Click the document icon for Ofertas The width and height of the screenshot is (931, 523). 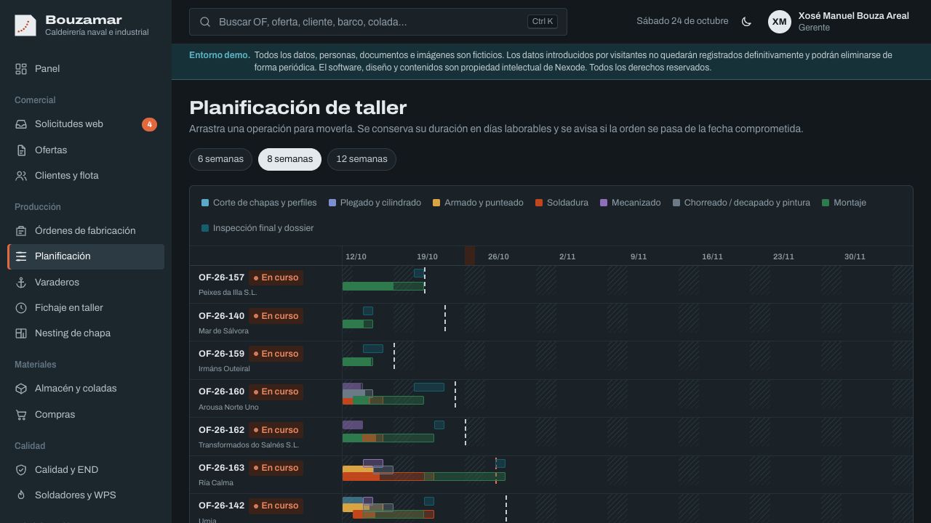point(21,150)
